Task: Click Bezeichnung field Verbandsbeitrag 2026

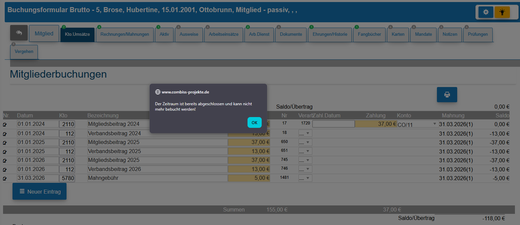Action: pos(158,169)
